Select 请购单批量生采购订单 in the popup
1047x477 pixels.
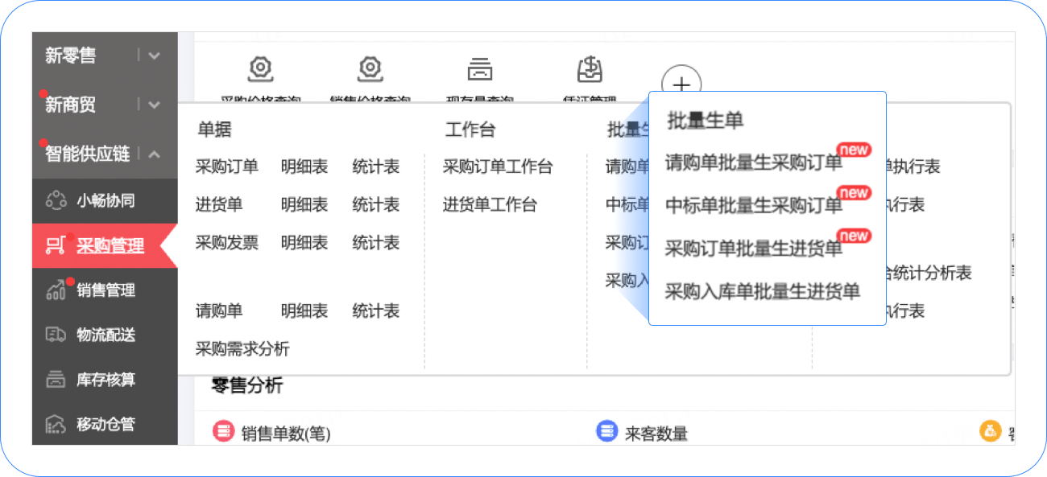coord(753,162)
